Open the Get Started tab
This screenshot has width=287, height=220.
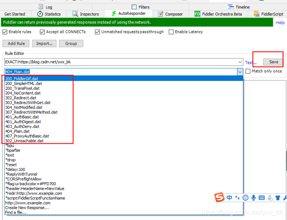15,14
